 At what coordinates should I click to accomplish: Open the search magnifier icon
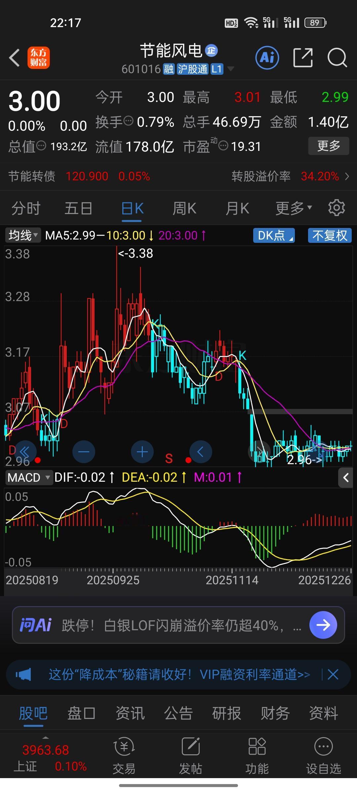coord(337,58)
